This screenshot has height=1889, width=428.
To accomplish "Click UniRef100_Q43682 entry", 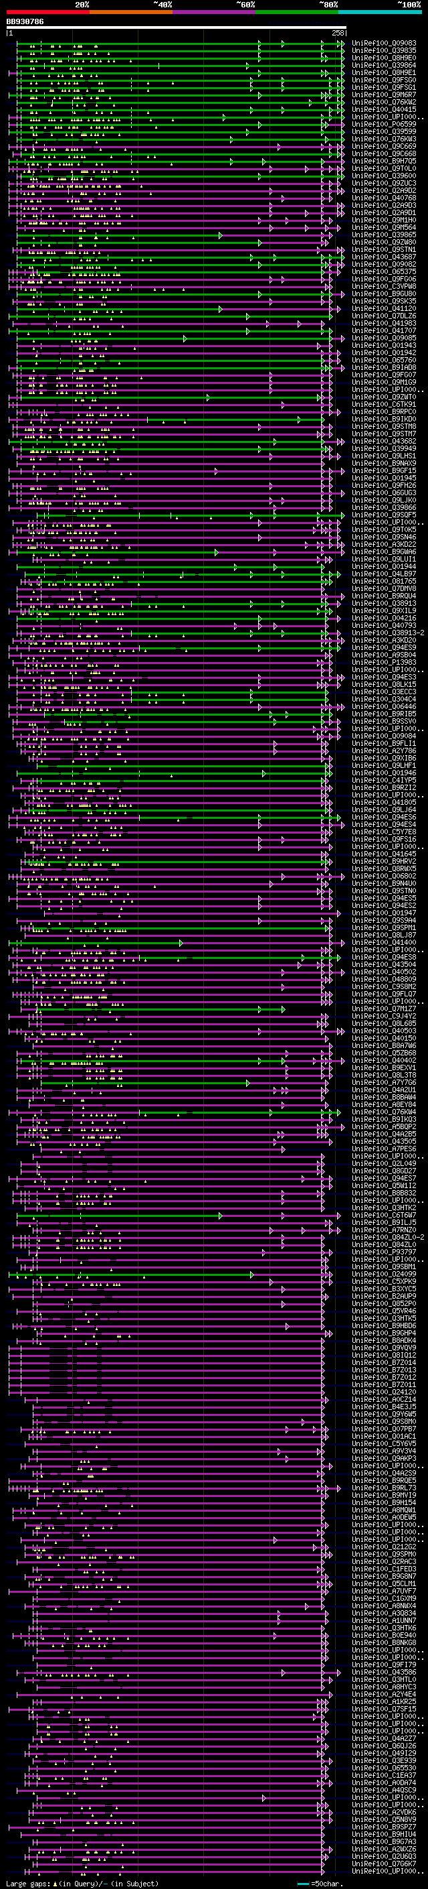I will 384,442.
